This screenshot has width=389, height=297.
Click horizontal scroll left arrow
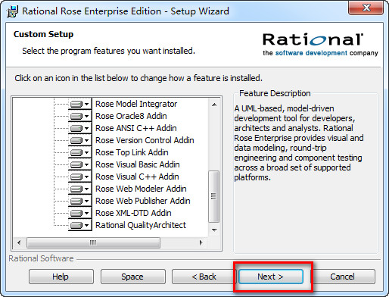(x=19, y=242)
